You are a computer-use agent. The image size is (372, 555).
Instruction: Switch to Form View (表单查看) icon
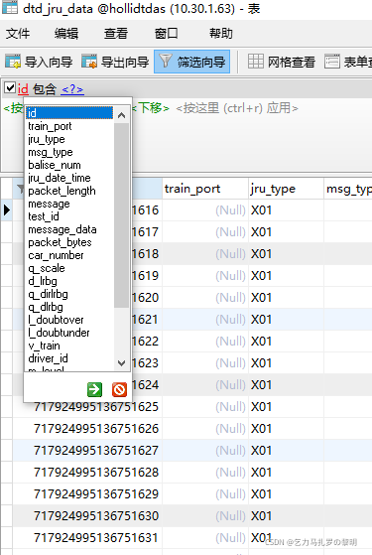point(332,62)
